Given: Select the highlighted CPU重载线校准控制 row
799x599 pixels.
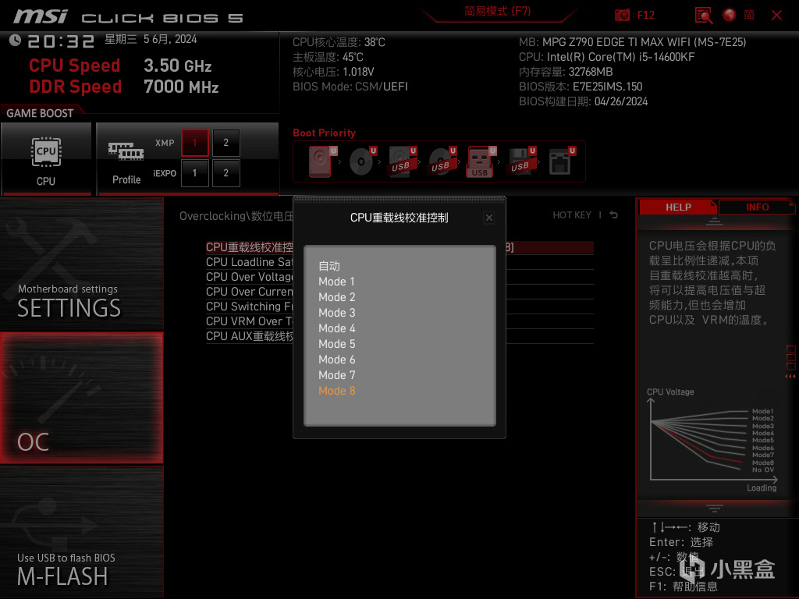Looking at the screenshot, I should (x=399, y=247).
